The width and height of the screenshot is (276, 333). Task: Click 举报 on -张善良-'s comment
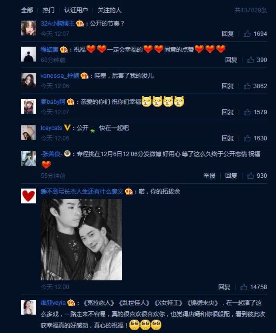pyautogui.click(x=209, y=176)
